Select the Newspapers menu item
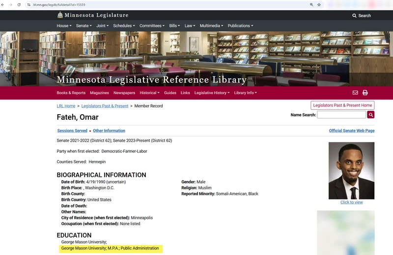This screenshot has width=393, height=255. click(124, 93)
